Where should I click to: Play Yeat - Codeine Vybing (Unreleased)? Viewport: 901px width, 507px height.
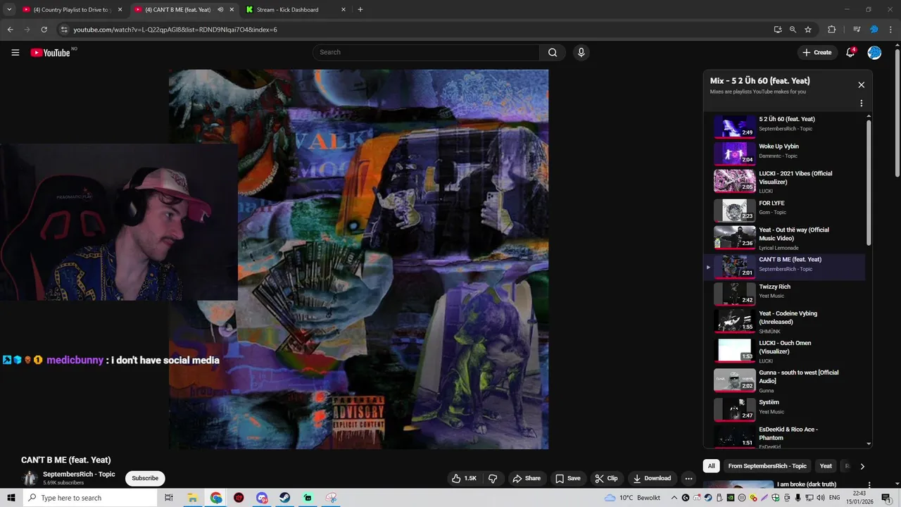point(784,322)
